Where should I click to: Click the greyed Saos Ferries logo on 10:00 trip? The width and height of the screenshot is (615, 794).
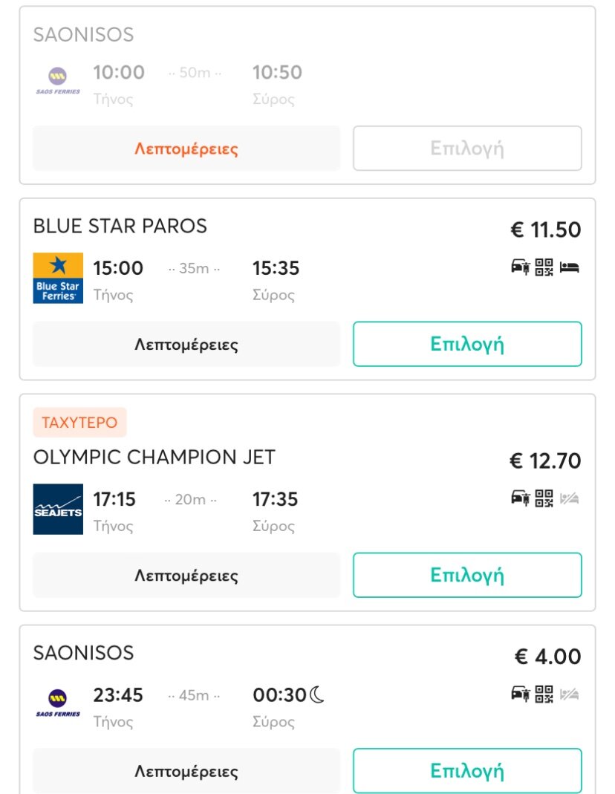[58, 80]
